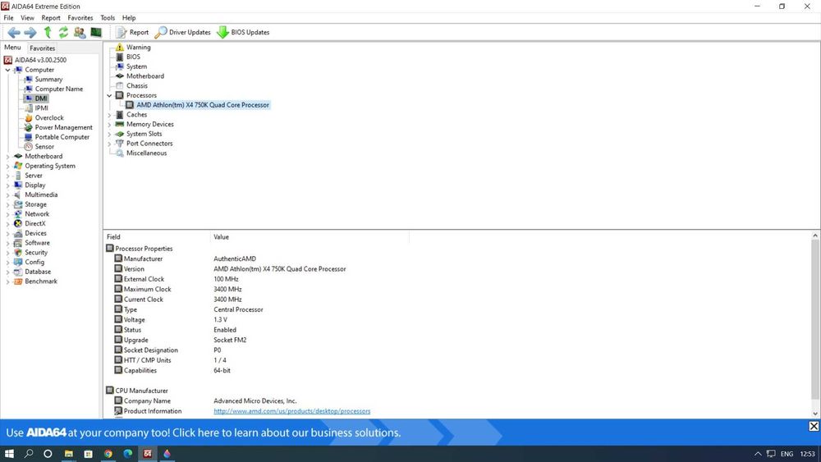Click the Server tree icon
821x462 pixels.
click(18, 176)
